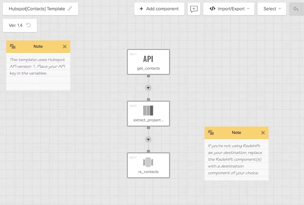The image size is (304, 205).
Task: Click the Redshift note text body
Action: (x=235, y=159)
